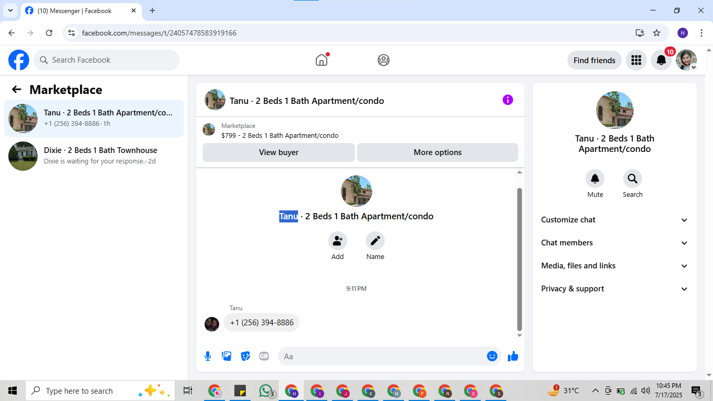Click the install app icon in address bar
The width and height of the screenshot is (713, 401).
[640, 33]
